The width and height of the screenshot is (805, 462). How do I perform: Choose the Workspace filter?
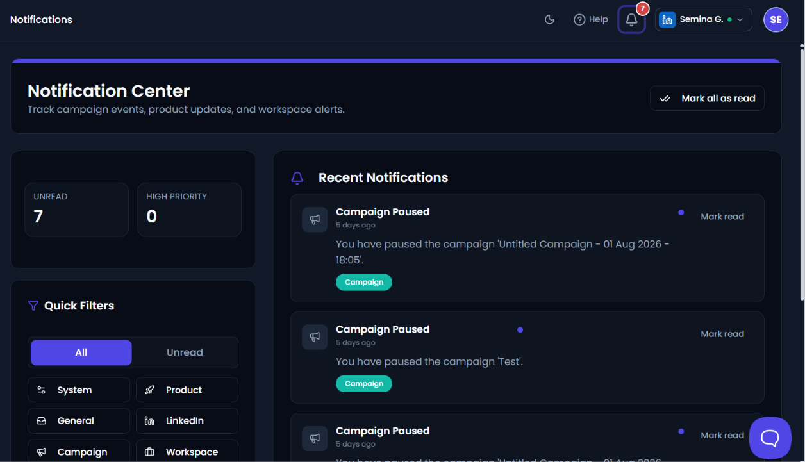click(x=187, y=451)
